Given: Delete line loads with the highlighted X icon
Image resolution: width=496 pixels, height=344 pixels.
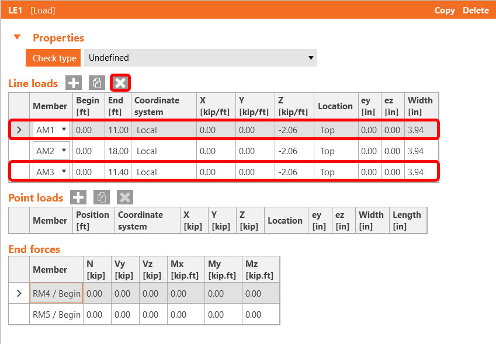Looking at the screenshot, I should point(120,83).
